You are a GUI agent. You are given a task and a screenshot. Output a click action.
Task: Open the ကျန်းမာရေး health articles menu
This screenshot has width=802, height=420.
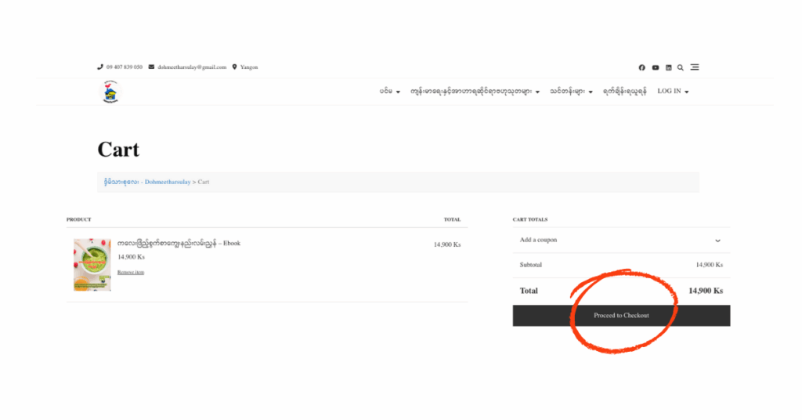point(475,92)
